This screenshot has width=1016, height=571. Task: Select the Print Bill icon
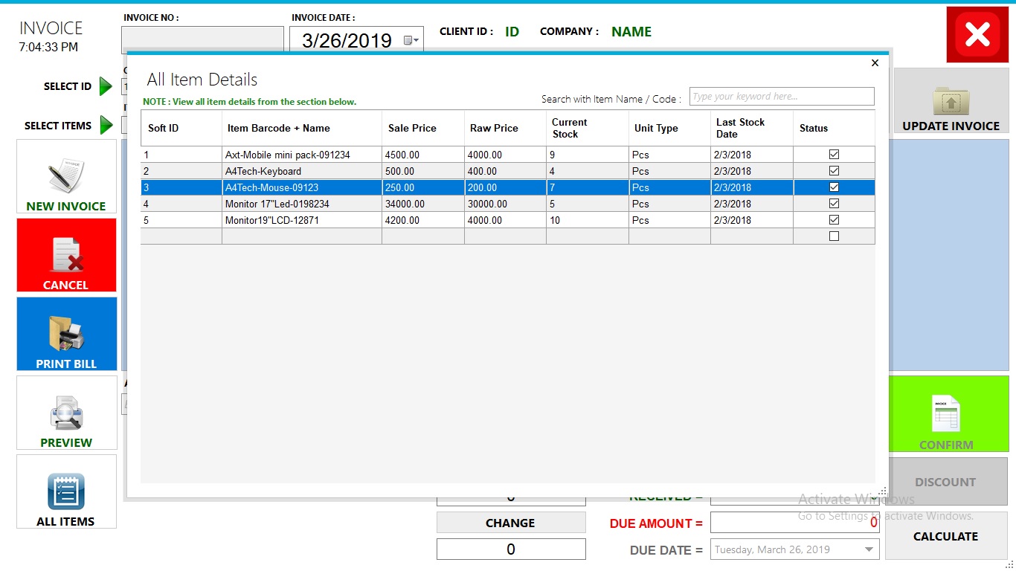(66, 334)
